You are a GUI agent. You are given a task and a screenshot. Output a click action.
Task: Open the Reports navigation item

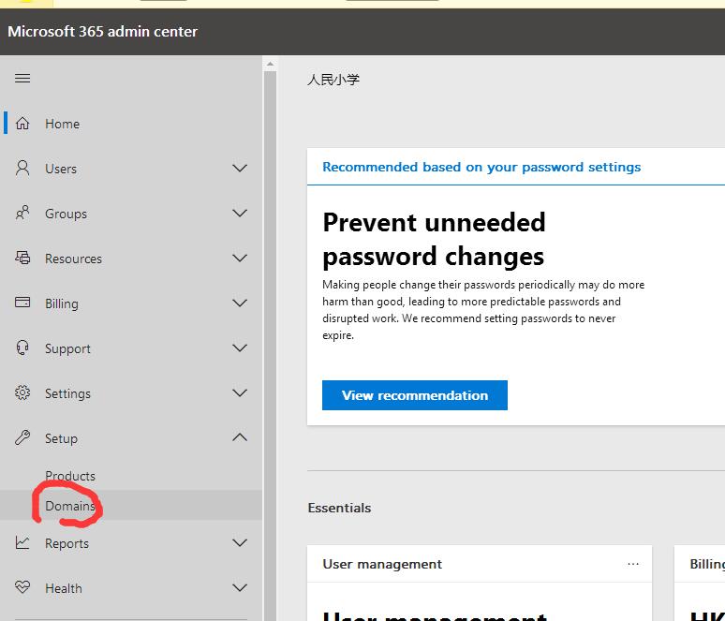pos(131,543)
